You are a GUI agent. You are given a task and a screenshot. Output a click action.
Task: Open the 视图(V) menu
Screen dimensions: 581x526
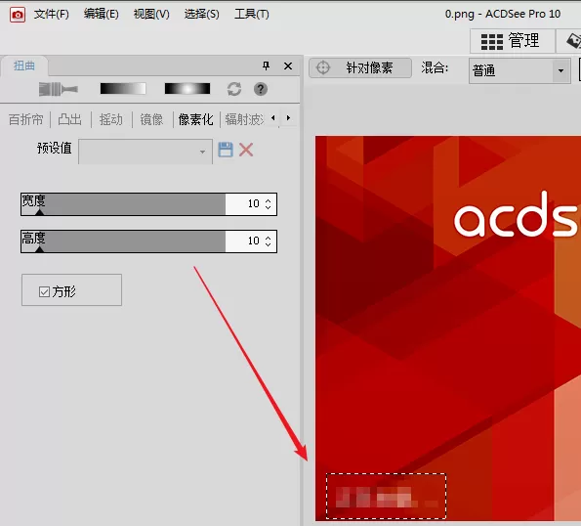point(151,14)
